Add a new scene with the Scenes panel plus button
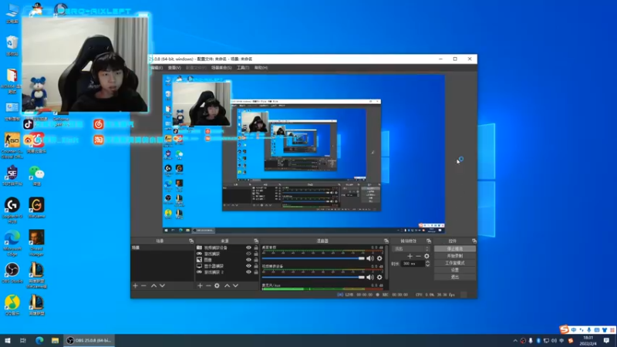Image resolution: width=617 pixels, height=347 pixels. 136,285
